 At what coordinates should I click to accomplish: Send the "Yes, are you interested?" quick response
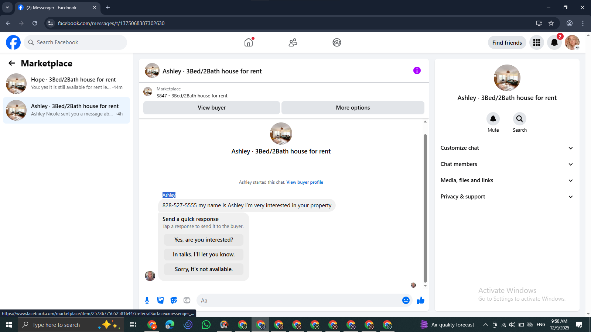(x=204, y=240)
